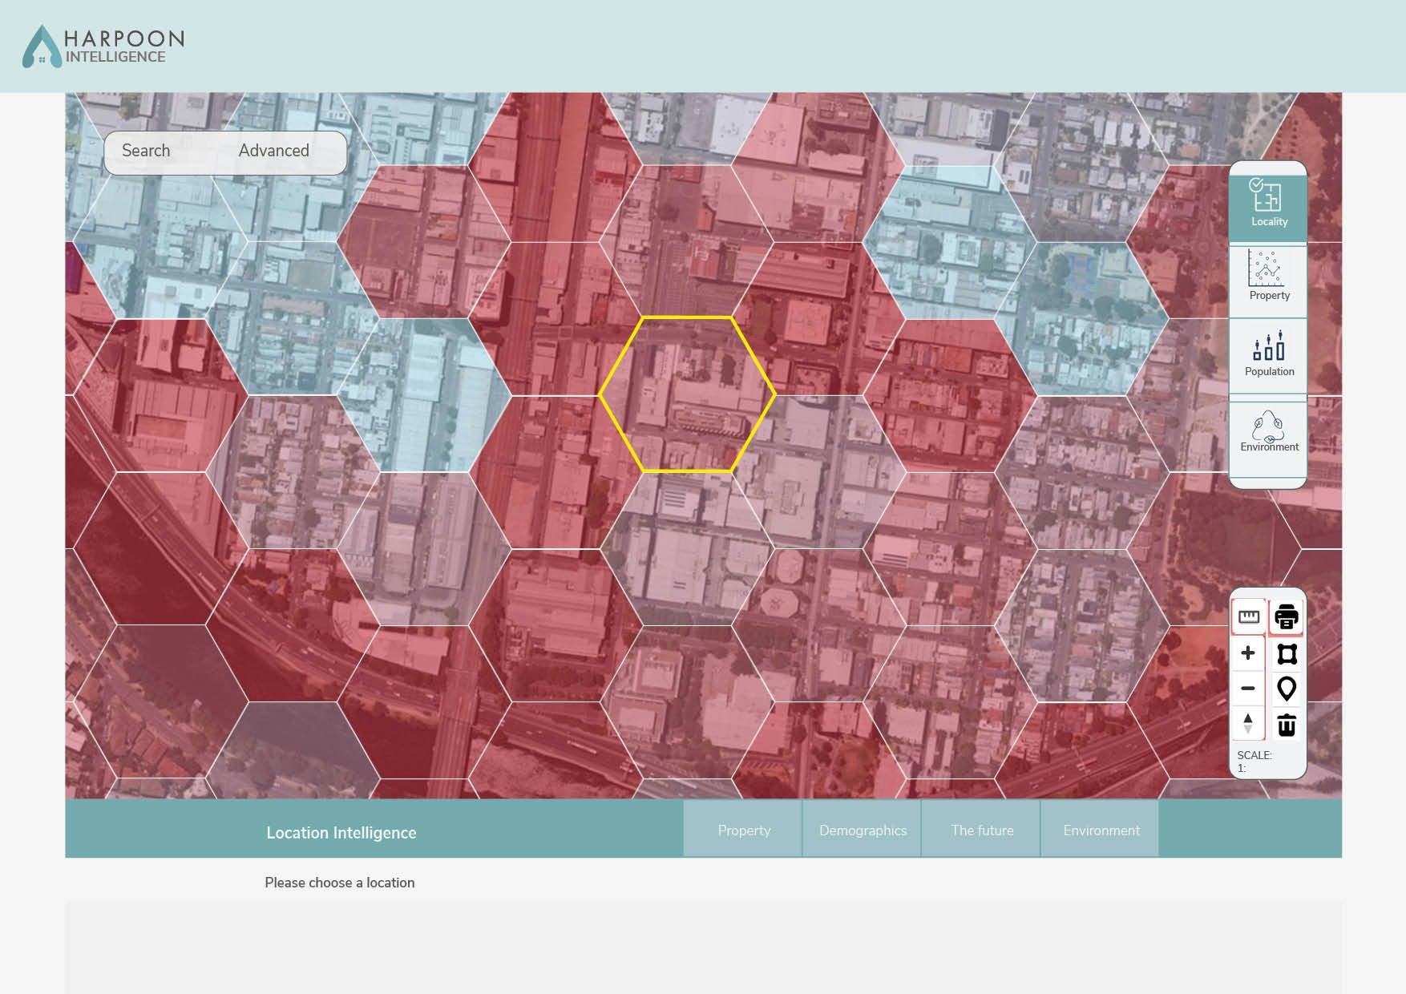Image resolution: width=1406 pixels, height=994 pixels.
Task: Activate the ruler measure tool
Action: click(1249, 616)
